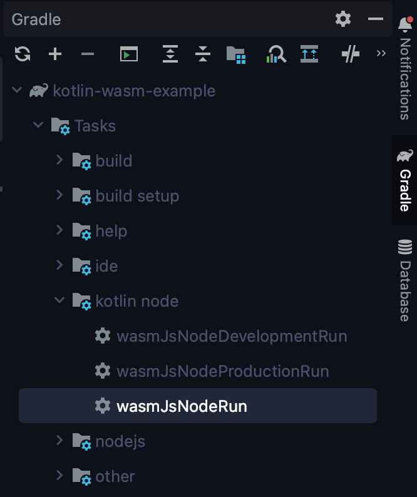Click the Tasks folder icon
The image size is (417, 497).
[x=61, y=126]
